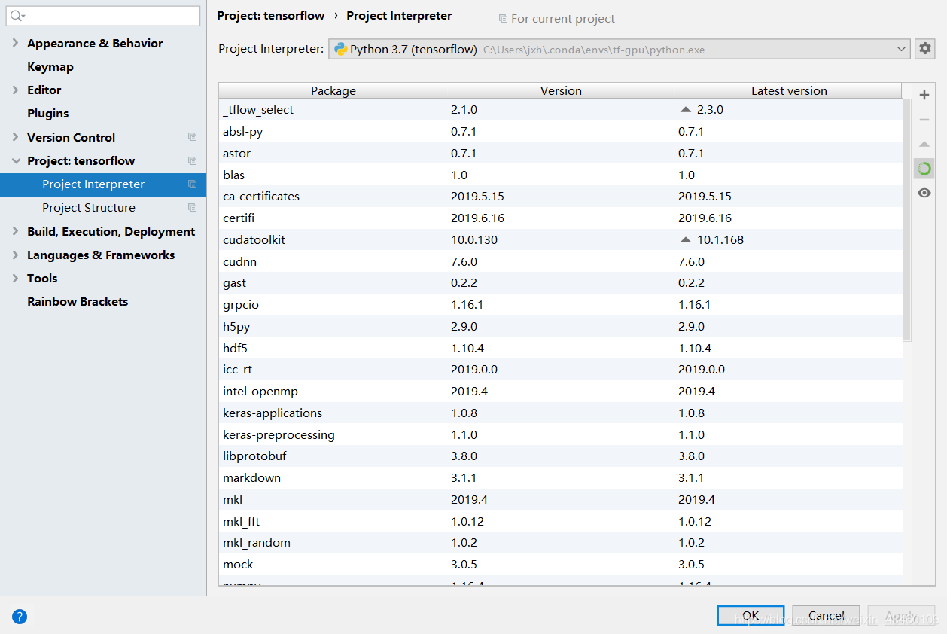
Task: Click the upgrade arrow beside 10.1.168
Action: [685, 240]
